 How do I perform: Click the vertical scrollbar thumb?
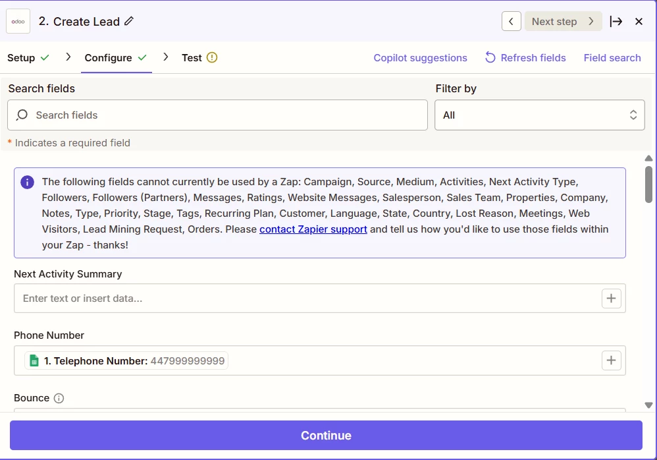coord(648,185)
